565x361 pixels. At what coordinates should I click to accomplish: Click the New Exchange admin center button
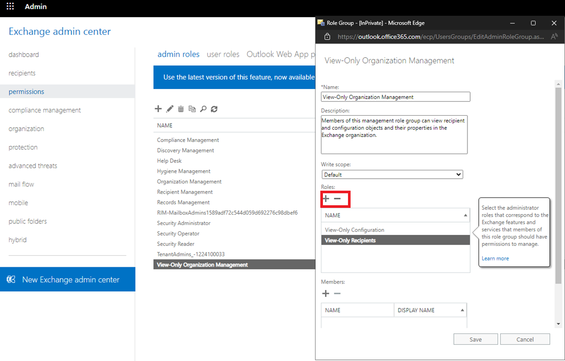coord(67,279)
